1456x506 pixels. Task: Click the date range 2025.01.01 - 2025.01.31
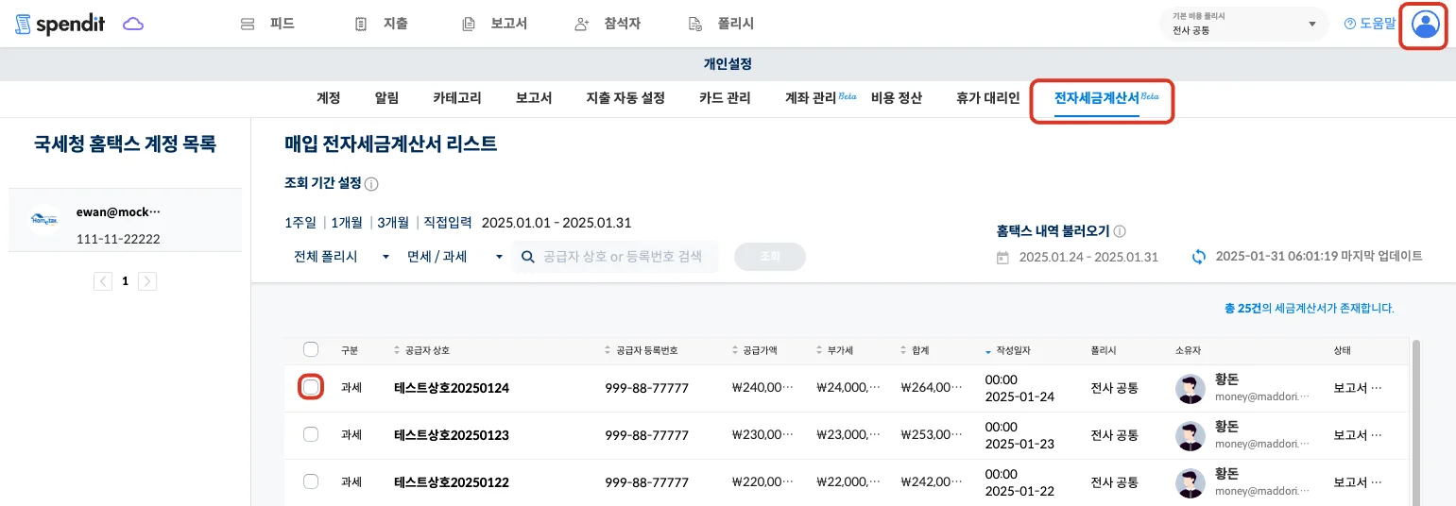[557, 223]
